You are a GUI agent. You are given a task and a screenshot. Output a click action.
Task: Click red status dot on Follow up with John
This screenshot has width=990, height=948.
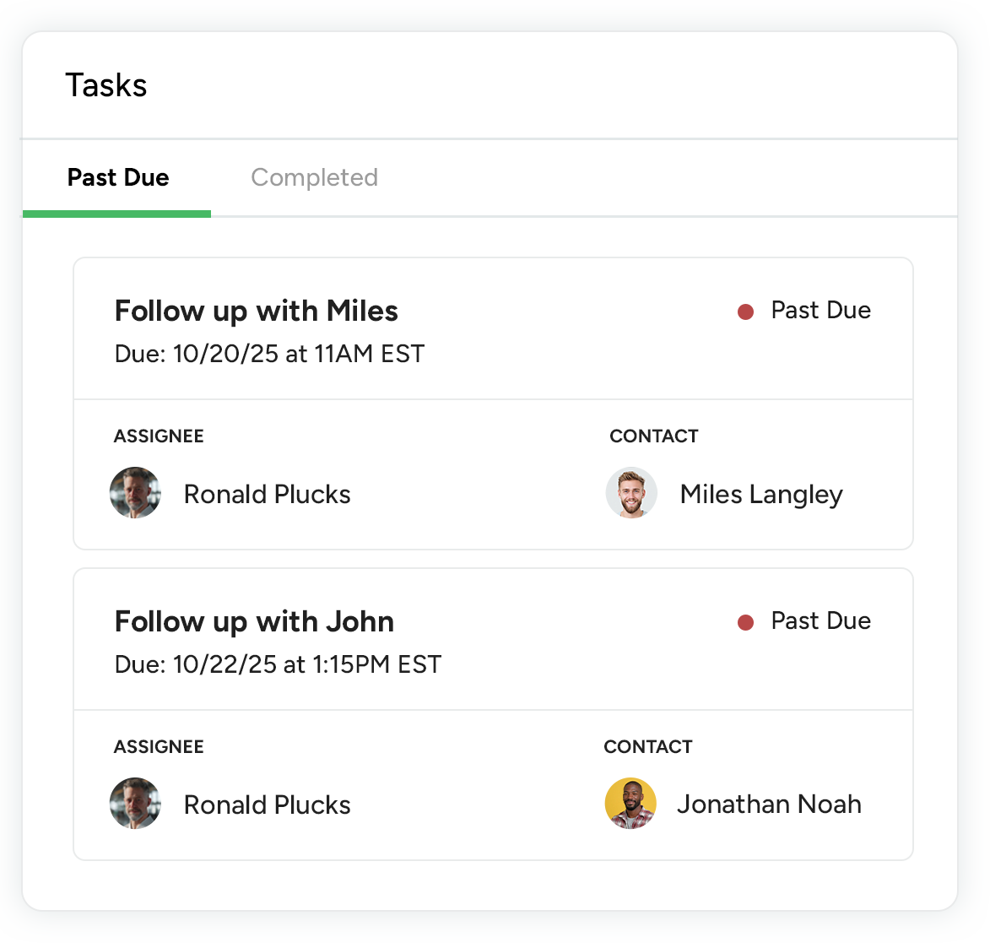tap(745, 623)
